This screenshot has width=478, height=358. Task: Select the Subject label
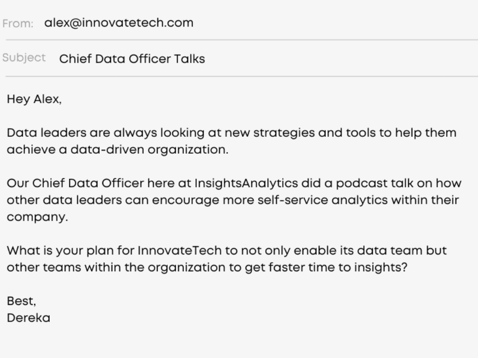24,57
